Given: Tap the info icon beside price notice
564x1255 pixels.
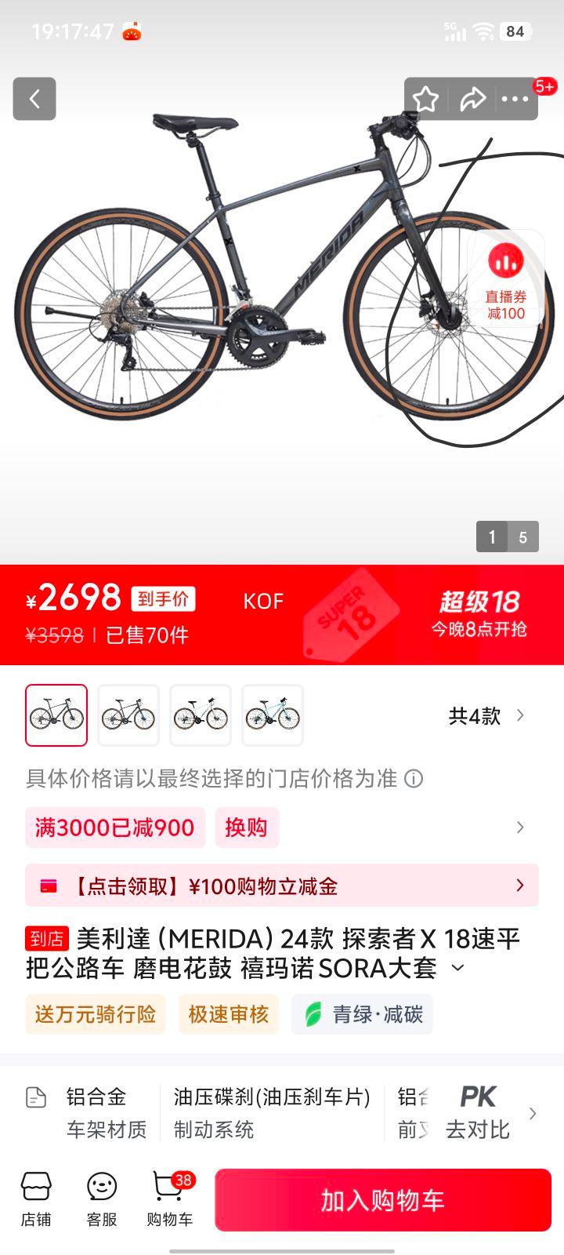Looking at the screenshot, I should [413, 779].
